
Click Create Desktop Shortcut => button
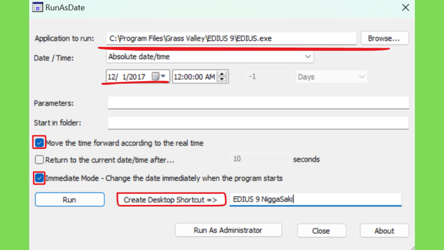[x=171, y=200]
